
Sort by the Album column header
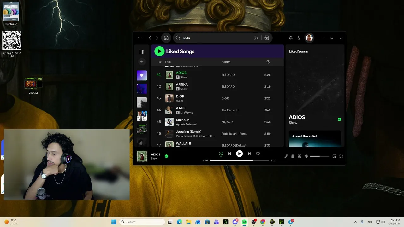226,62
